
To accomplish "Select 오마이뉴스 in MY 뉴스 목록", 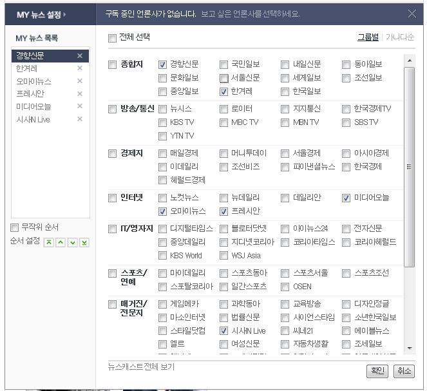I will click(50, 81).
